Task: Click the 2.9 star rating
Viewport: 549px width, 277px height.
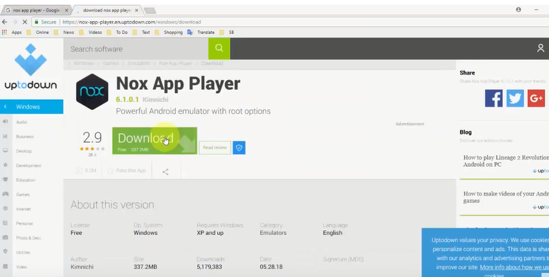Action: tap(92, 138)
